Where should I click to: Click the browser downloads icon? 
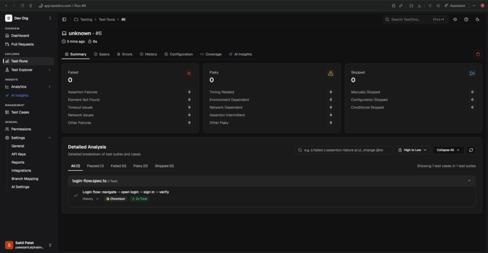[x=419, y=6]
